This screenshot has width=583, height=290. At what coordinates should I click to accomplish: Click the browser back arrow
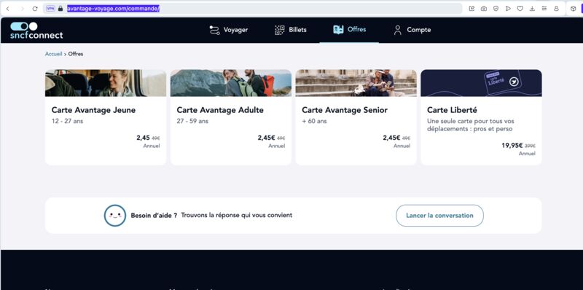8,9
